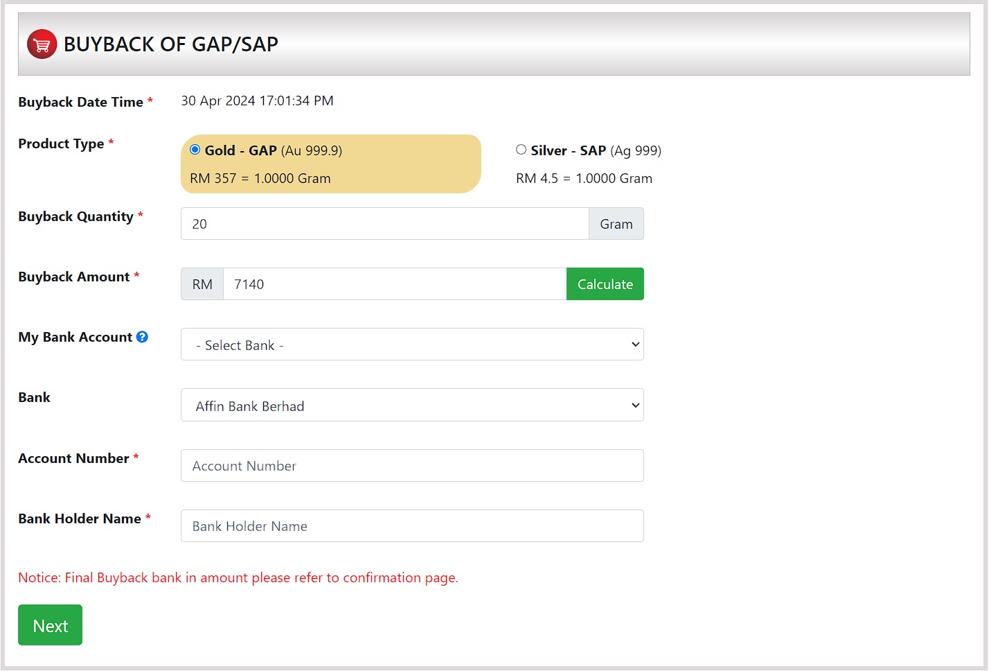This screenshot has height=671, width=989.
Task: Click the blue help icon beside My Bank Account
Action: click(142, 337)
